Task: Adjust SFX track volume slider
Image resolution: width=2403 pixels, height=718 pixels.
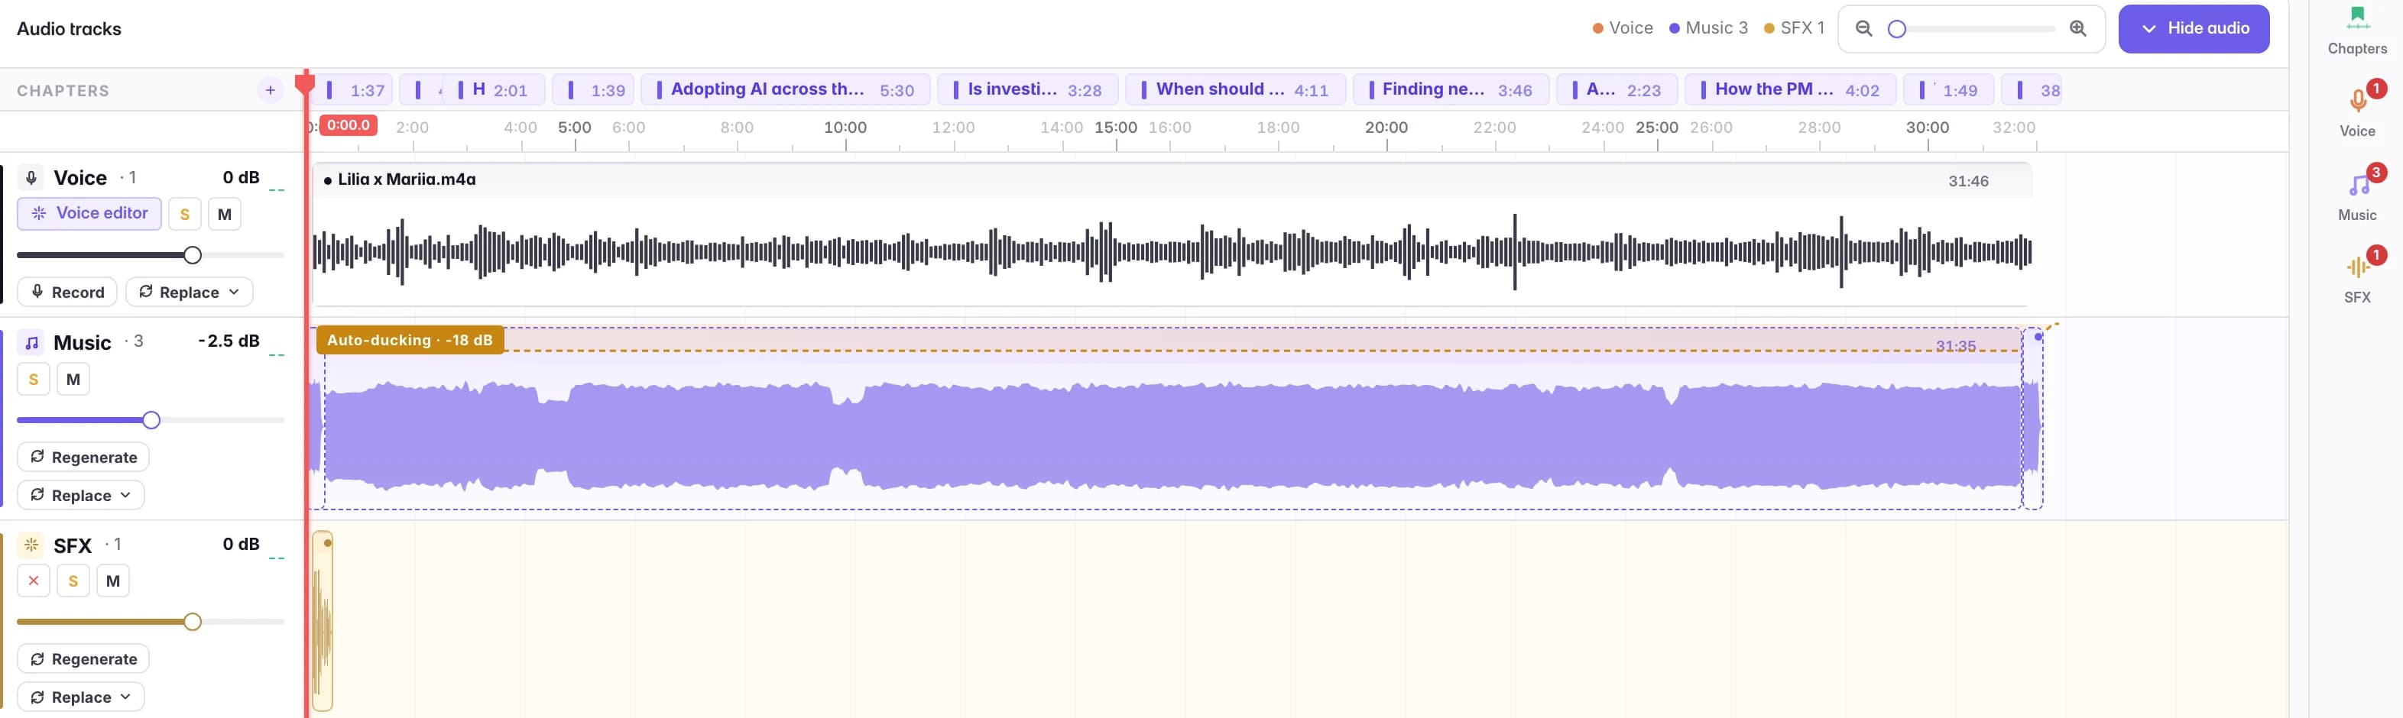Action: (192, 622)
